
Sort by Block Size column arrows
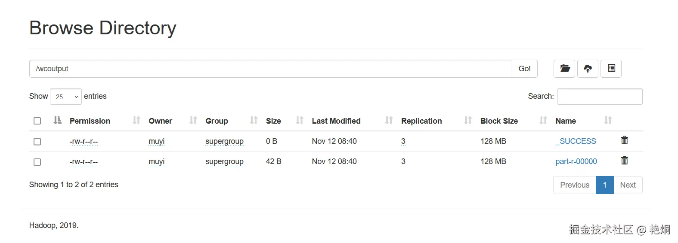pyautogui.click(x=543, y=121)
